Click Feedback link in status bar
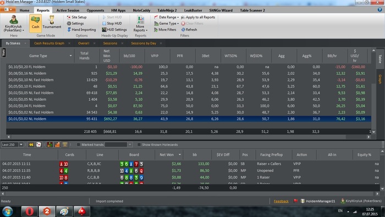The height and width of the screenshot is (217, 385). coord(281,201)
